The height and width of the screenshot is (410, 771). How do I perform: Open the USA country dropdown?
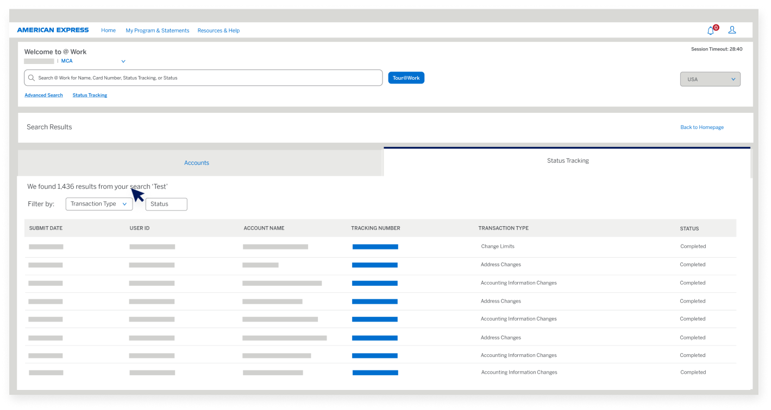(x=710, y=79)
